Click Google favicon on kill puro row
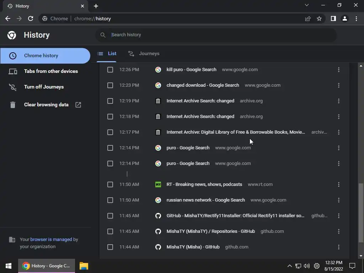Image resolution: width=364 pixels, height=273 pixels. [158, 70]
